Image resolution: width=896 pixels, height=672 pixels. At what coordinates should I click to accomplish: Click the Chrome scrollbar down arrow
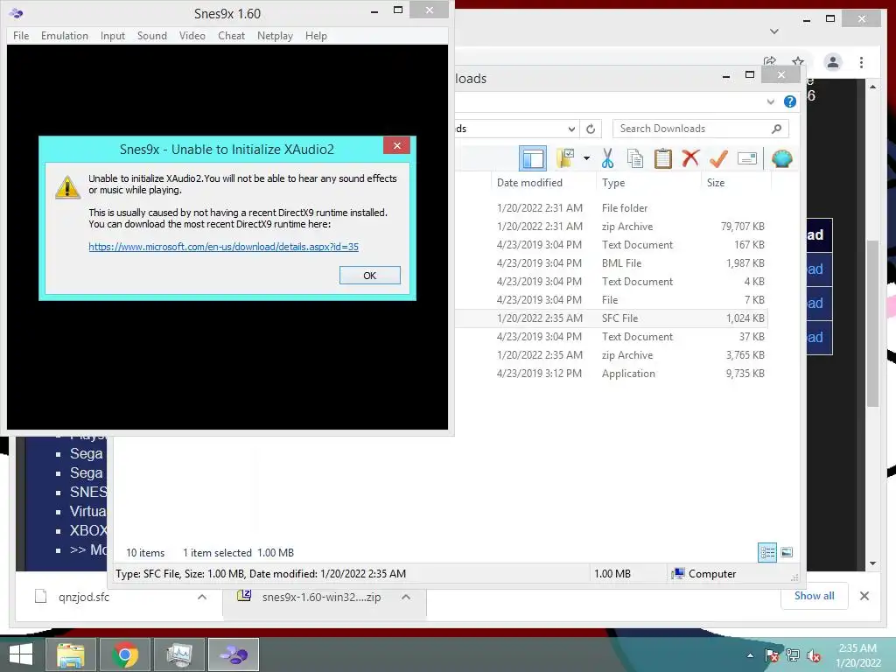tap(872, 563)
